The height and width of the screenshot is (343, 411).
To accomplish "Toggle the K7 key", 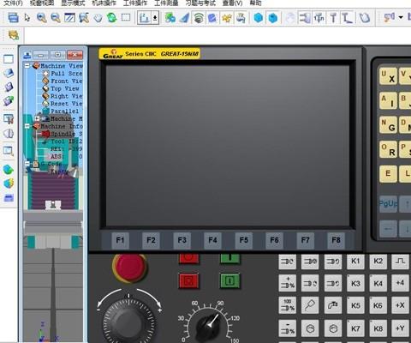I will coord(355,328).
